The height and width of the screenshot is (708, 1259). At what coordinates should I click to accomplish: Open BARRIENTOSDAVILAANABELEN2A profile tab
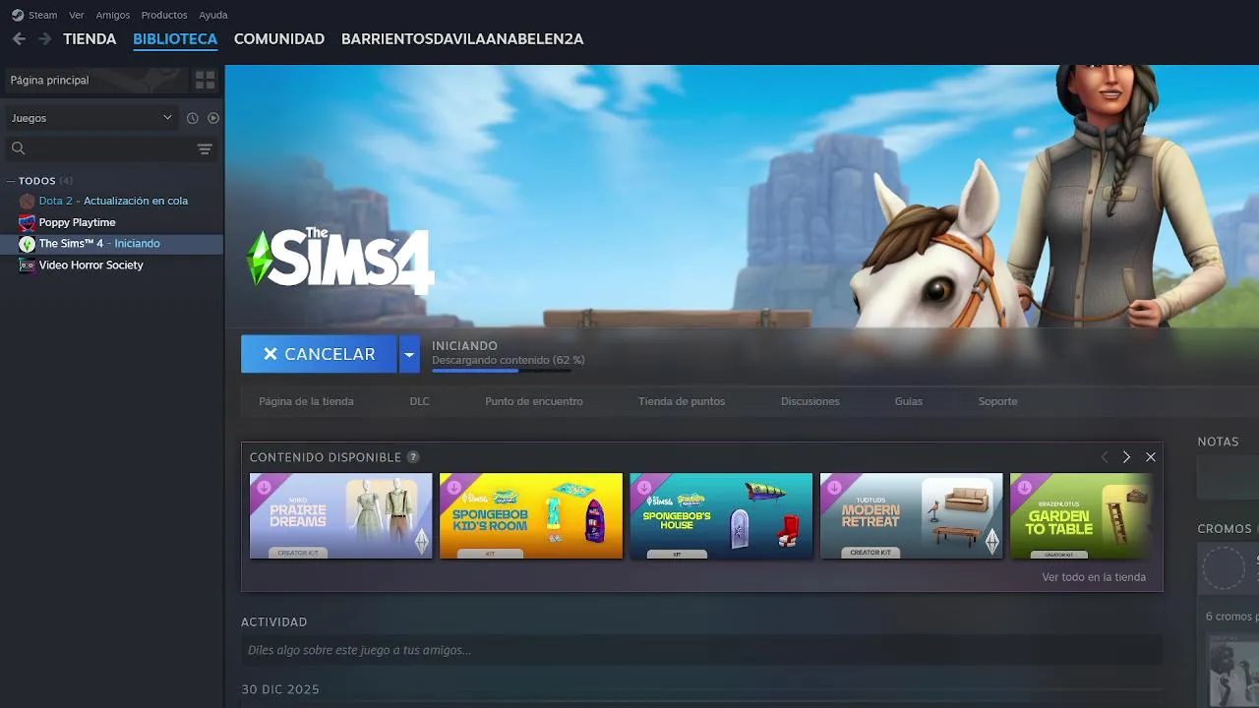coord(462,39)
